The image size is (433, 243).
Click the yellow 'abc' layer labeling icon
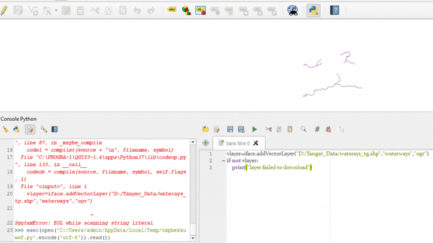(172, 10)
